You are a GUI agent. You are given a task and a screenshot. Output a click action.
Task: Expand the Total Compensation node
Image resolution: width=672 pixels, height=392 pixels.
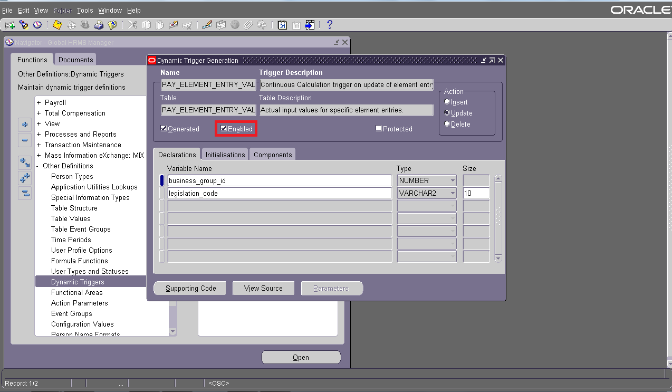point(39,113)
